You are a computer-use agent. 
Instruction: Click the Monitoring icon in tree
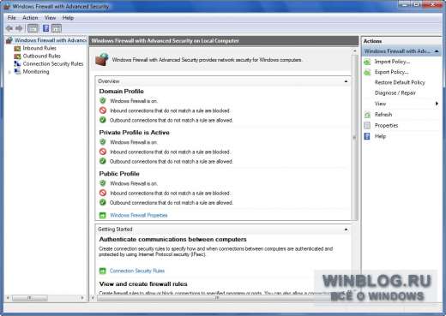[x=17, y=72]
